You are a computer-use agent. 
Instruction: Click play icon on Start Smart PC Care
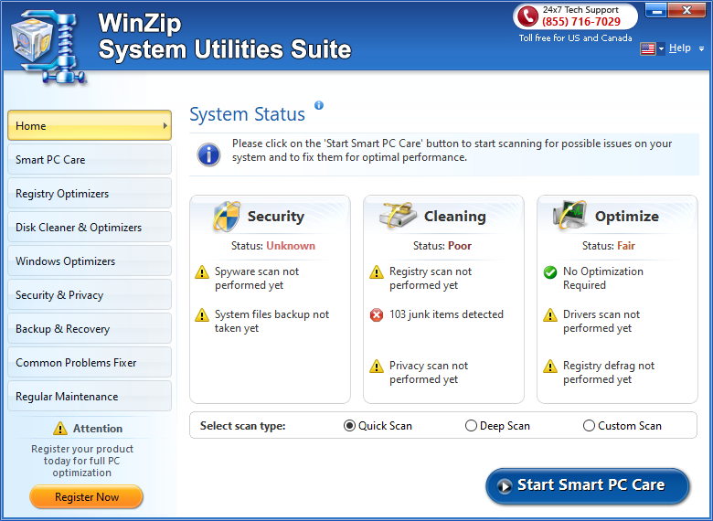pos(505,486)
